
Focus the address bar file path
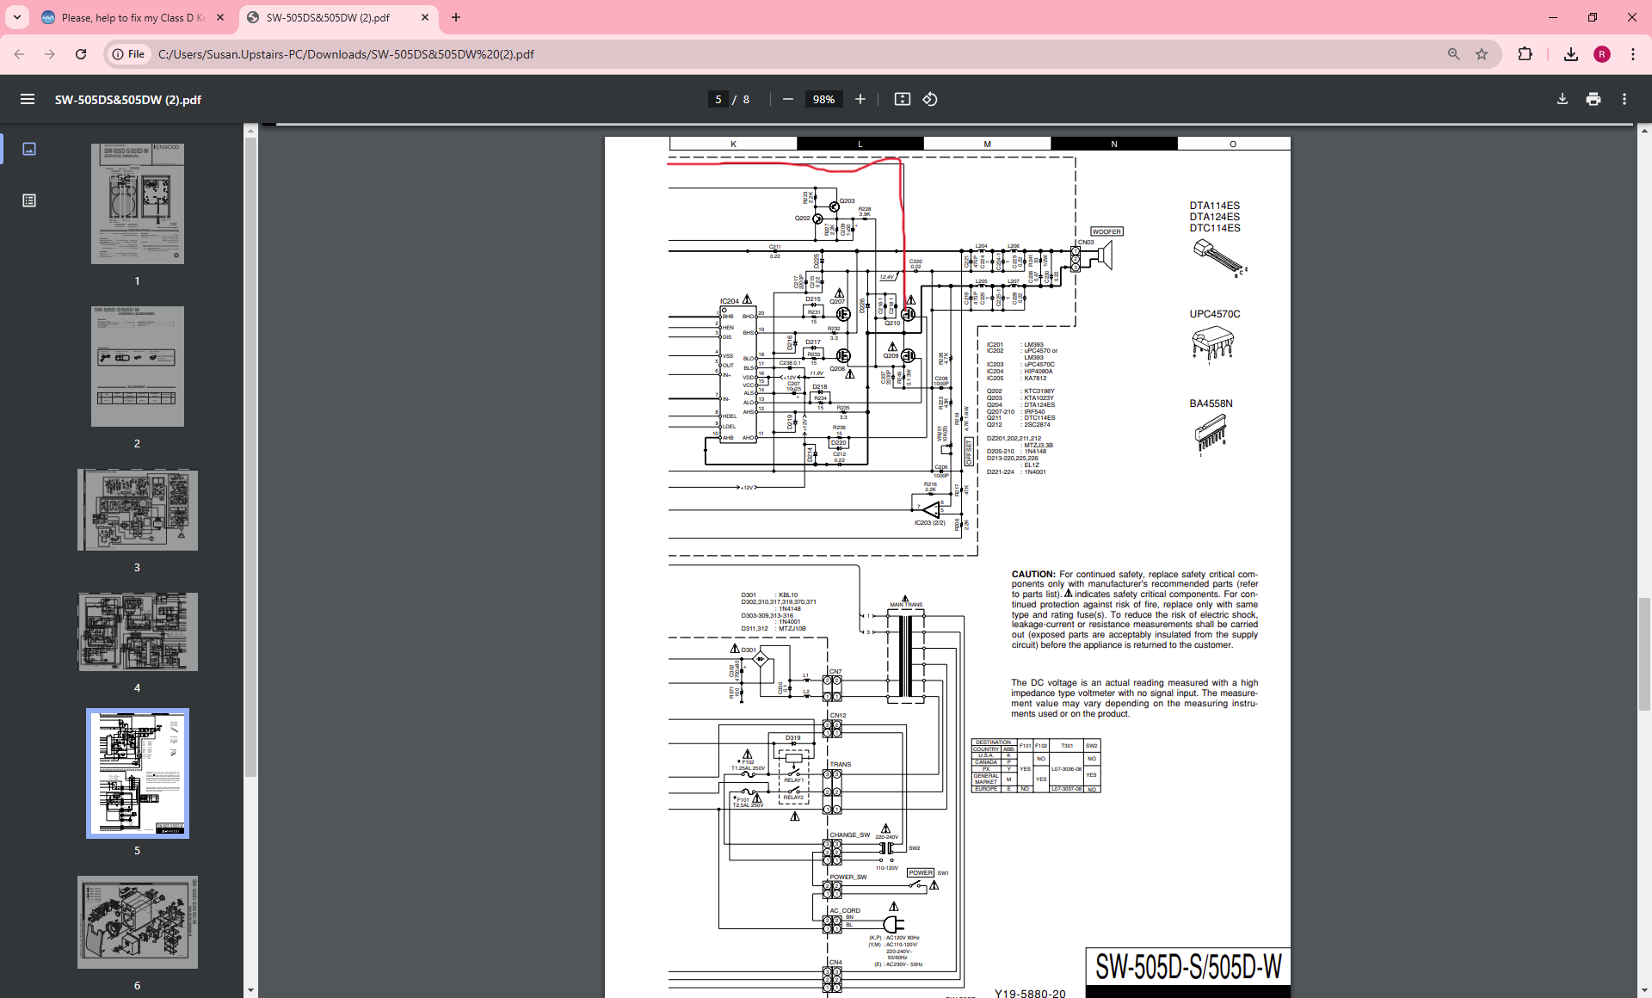pos(346,54)
